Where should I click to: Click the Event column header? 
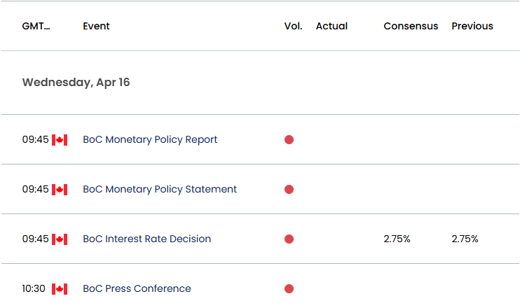tap(96, 26)
